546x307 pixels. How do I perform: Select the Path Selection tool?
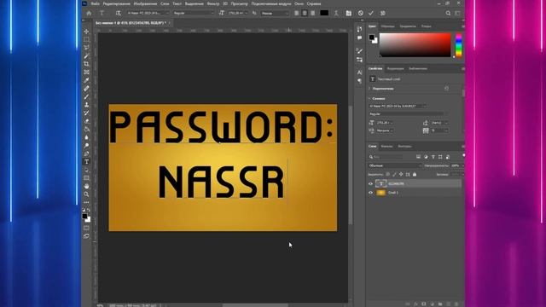[86, 170]
